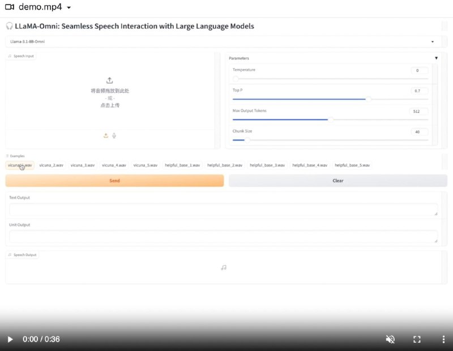Screen dimensions: 453x351
Task: Open the Llama-3.1-8B-Omni model dropdown
Action: pos(223,41)
